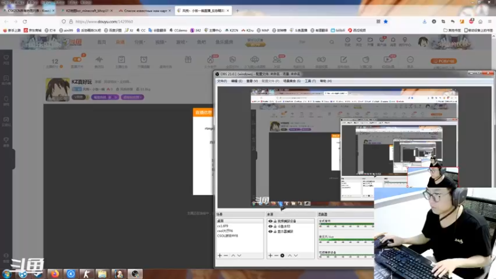Open Firefox from the Windows taskbar
The width and height of the screenshot is (496, 279).
pyautogui.click(x=55, y=273)
